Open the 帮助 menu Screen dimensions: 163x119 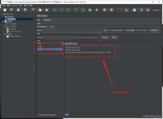(31, 5)
